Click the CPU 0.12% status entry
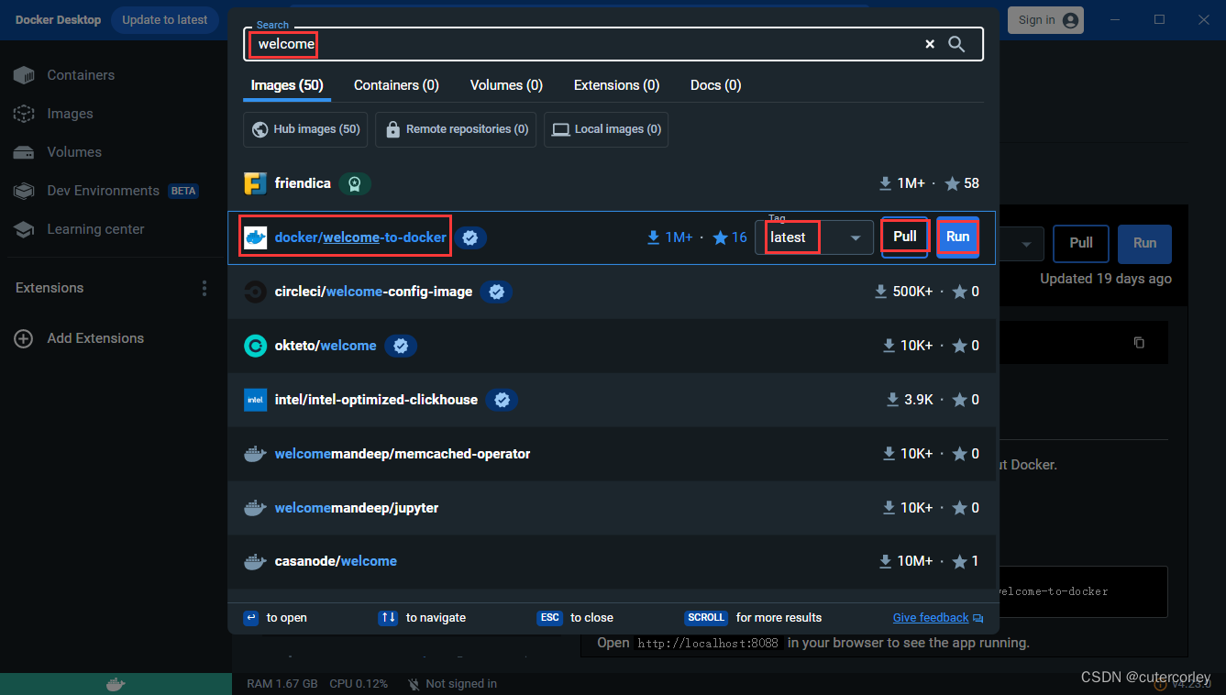Image resolution: width=1226 pixels, height=695 pixels. pyautogui.click(x=359, y=684)
